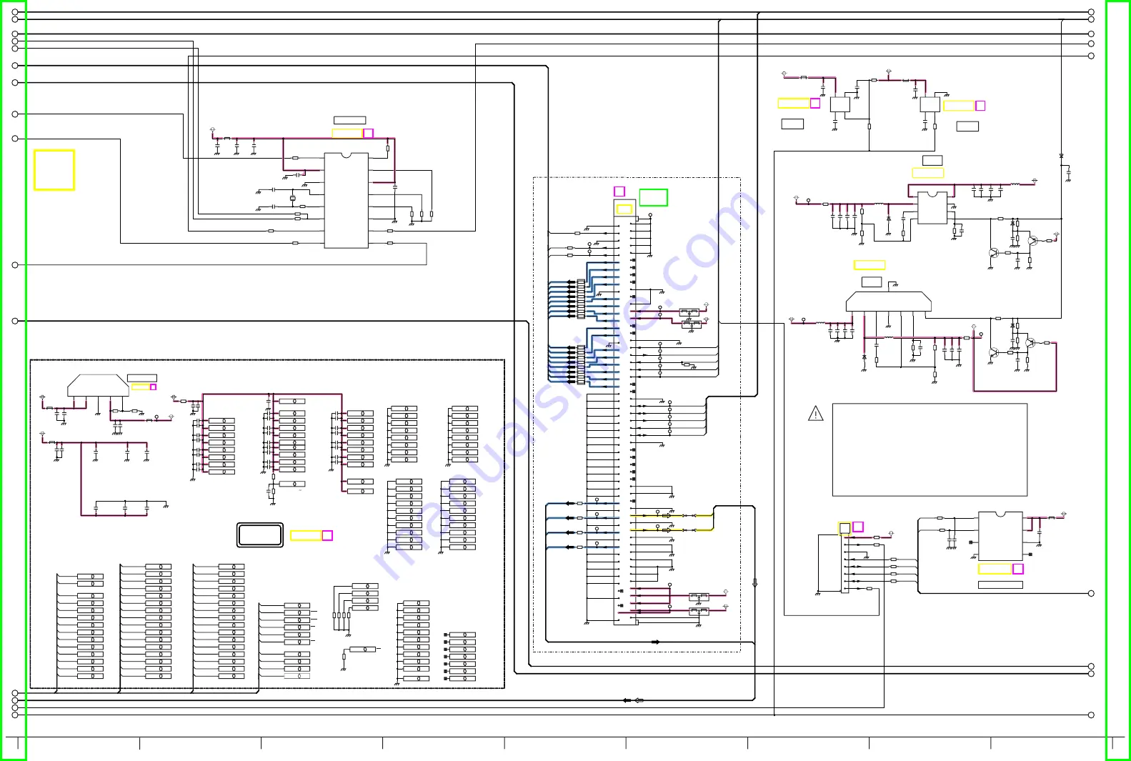The width and height of the screenshot is (1131, 761).
Task: Click the black right arrow on the connector block's bottom bus
Action: click(x=655, y=642)
